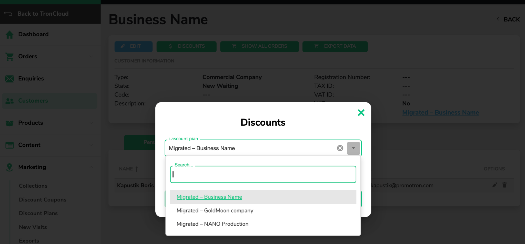The image size is (525, 244).
Task: Click the Content list icon
Action: [x=9, y=145]
